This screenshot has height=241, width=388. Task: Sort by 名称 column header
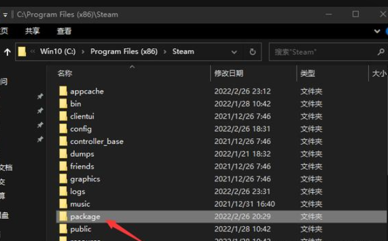pos(65,73)
